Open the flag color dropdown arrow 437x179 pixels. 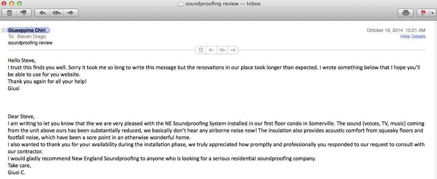pos(432,13)
